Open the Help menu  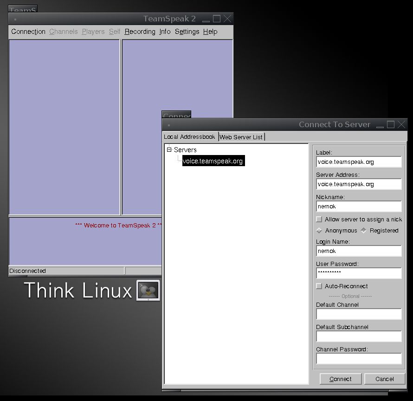[x=210, y=32]
